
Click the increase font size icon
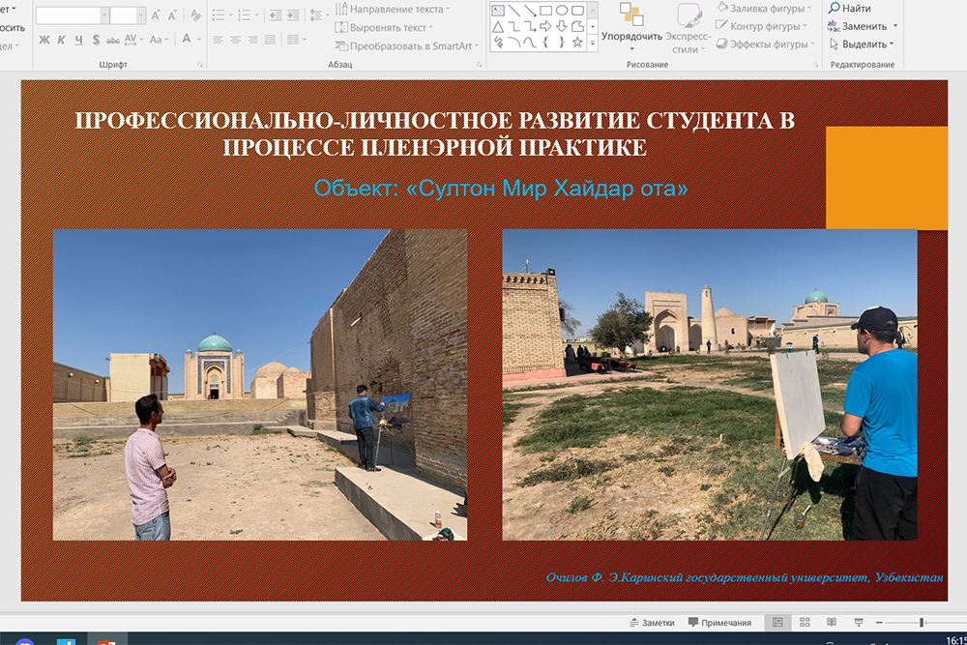coord(155,15)
